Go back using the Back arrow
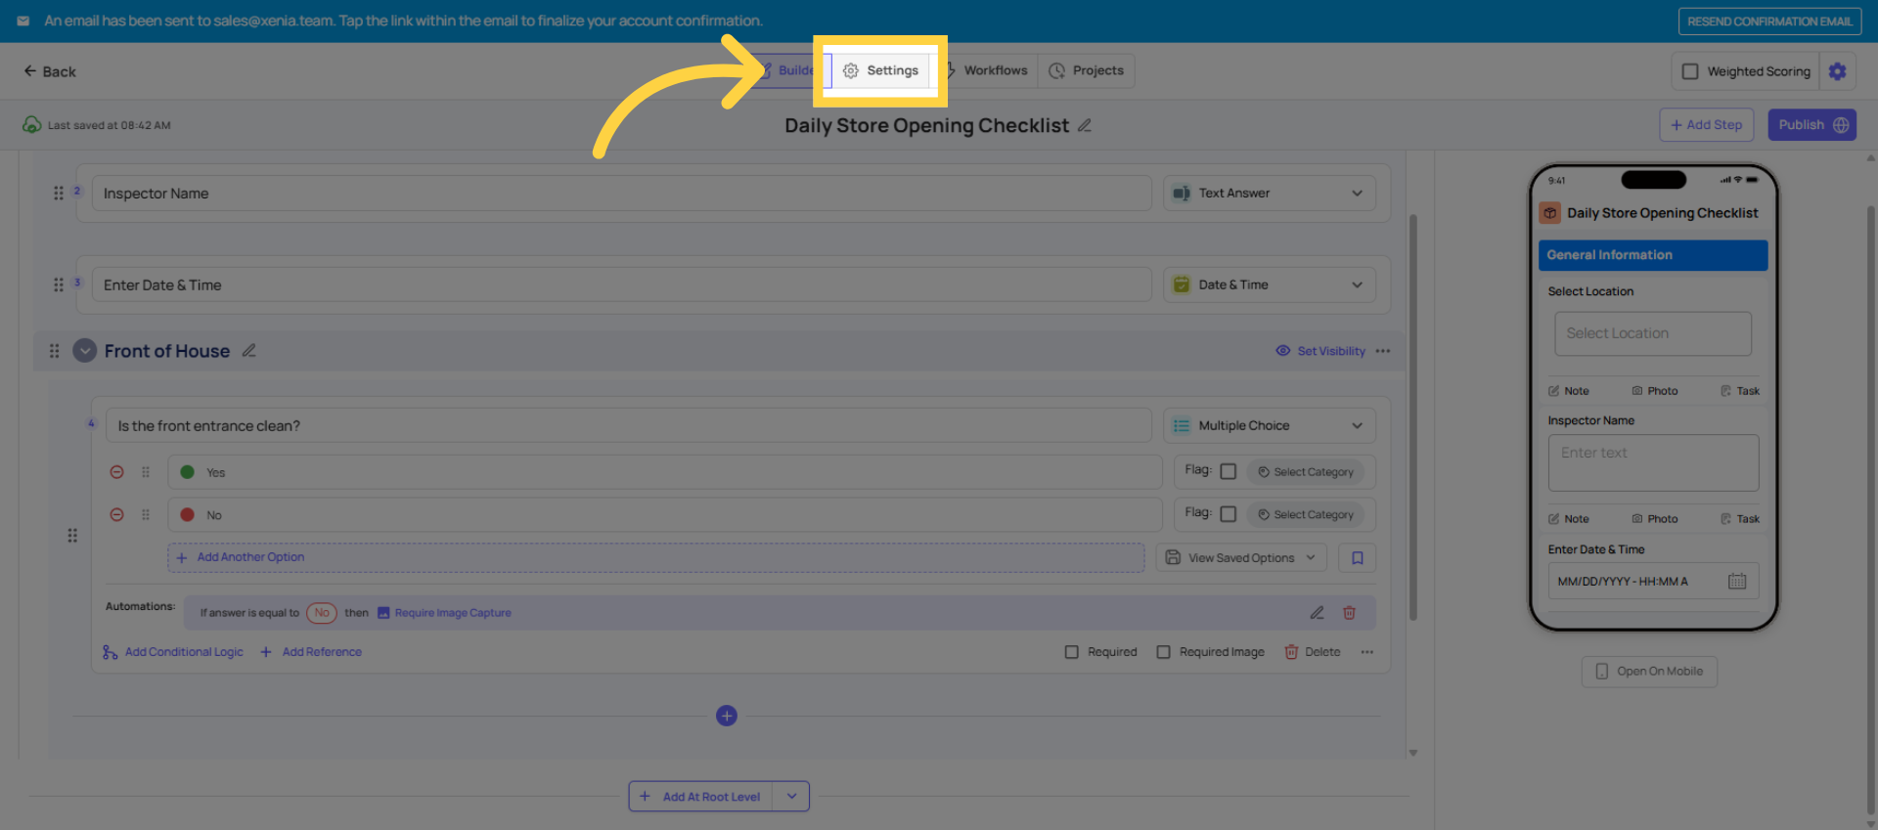The image size is (1878, 830). (x=50, y=71)
